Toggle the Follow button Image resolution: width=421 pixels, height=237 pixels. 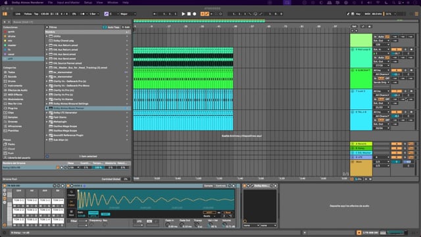click(28, 14)
